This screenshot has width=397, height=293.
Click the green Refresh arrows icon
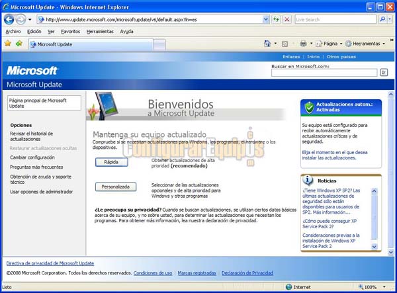[x=276, y=19]
